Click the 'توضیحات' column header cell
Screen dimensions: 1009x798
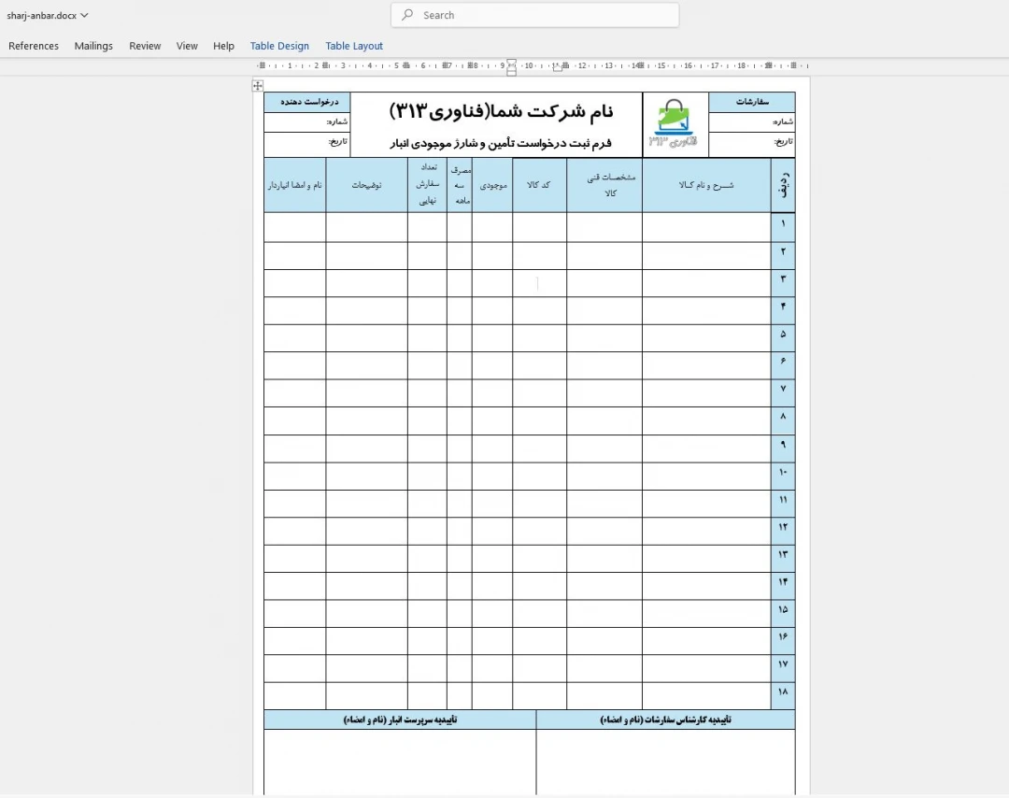tap(366, 185)
